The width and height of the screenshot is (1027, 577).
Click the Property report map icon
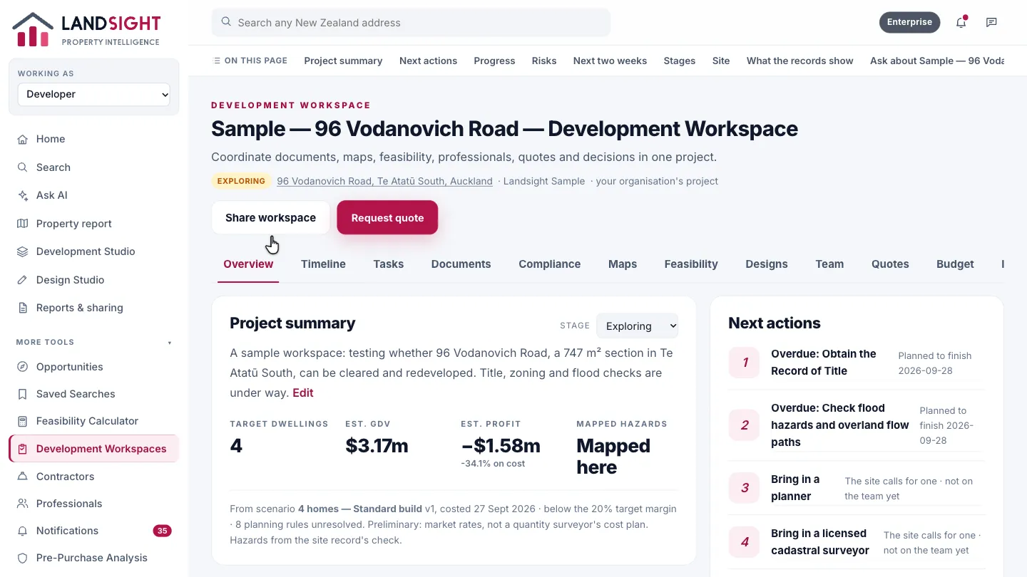[23, 224]
